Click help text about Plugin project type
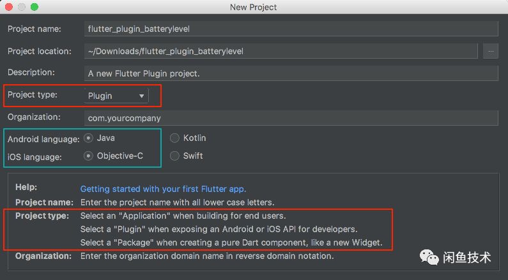The width and height of the screenshot is (508, 280). 219,229
